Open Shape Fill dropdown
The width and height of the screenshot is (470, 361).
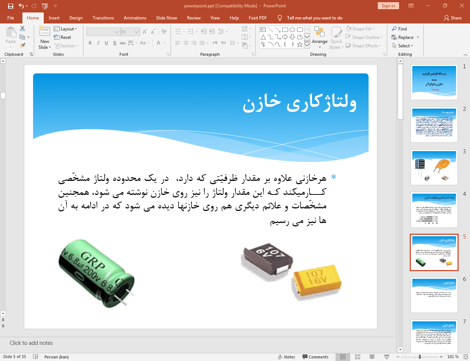(x=360, y=29)
